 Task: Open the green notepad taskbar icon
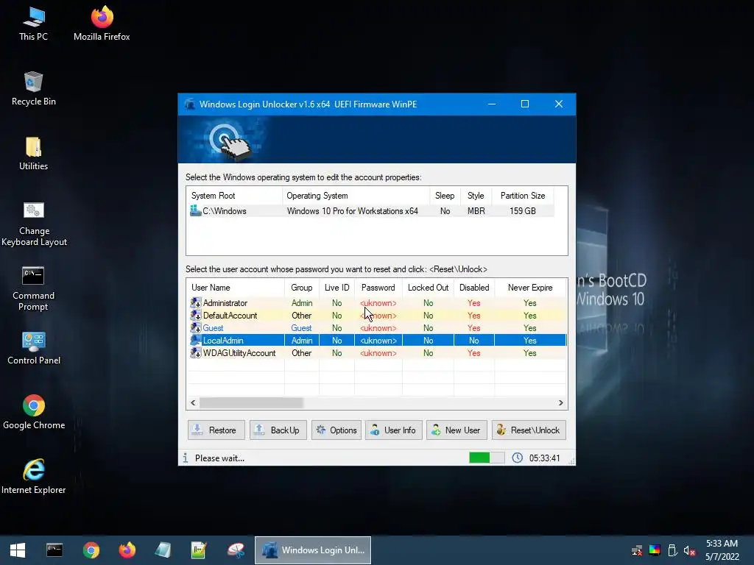(x=199, y=550)
